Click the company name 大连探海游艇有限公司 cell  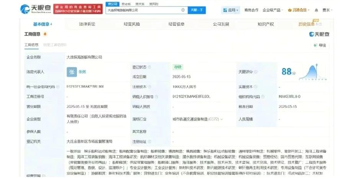coord(84,57)
